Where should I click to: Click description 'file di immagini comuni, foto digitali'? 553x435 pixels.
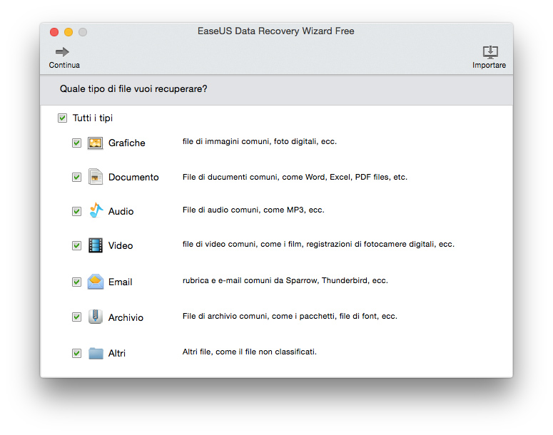pos(260,142)
